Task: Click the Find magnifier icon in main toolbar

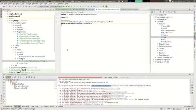Action: [24, 6]
